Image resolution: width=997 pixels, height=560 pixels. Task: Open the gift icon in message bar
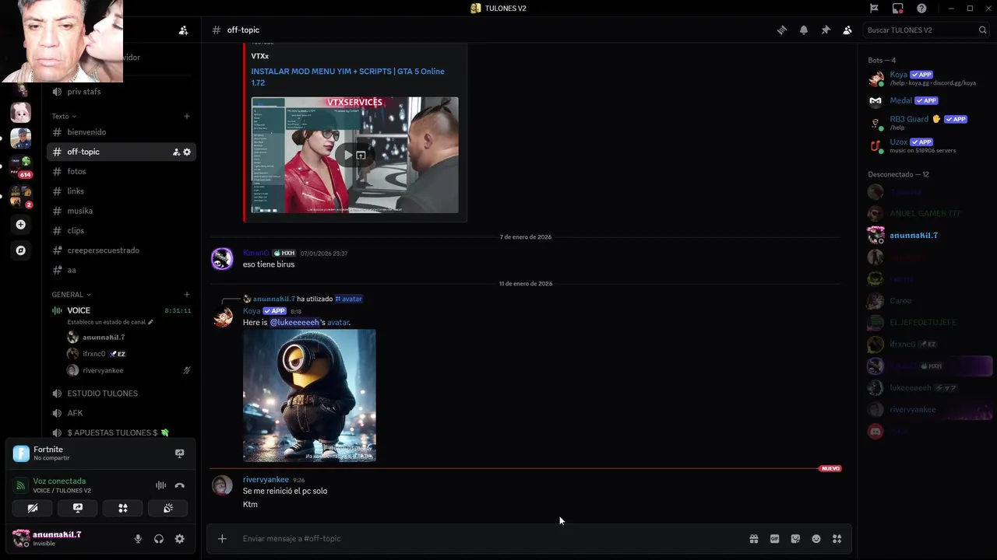(754, 539)
